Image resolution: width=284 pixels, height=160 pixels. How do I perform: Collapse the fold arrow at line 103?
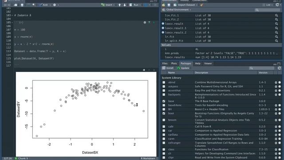[x=12, y=16]
